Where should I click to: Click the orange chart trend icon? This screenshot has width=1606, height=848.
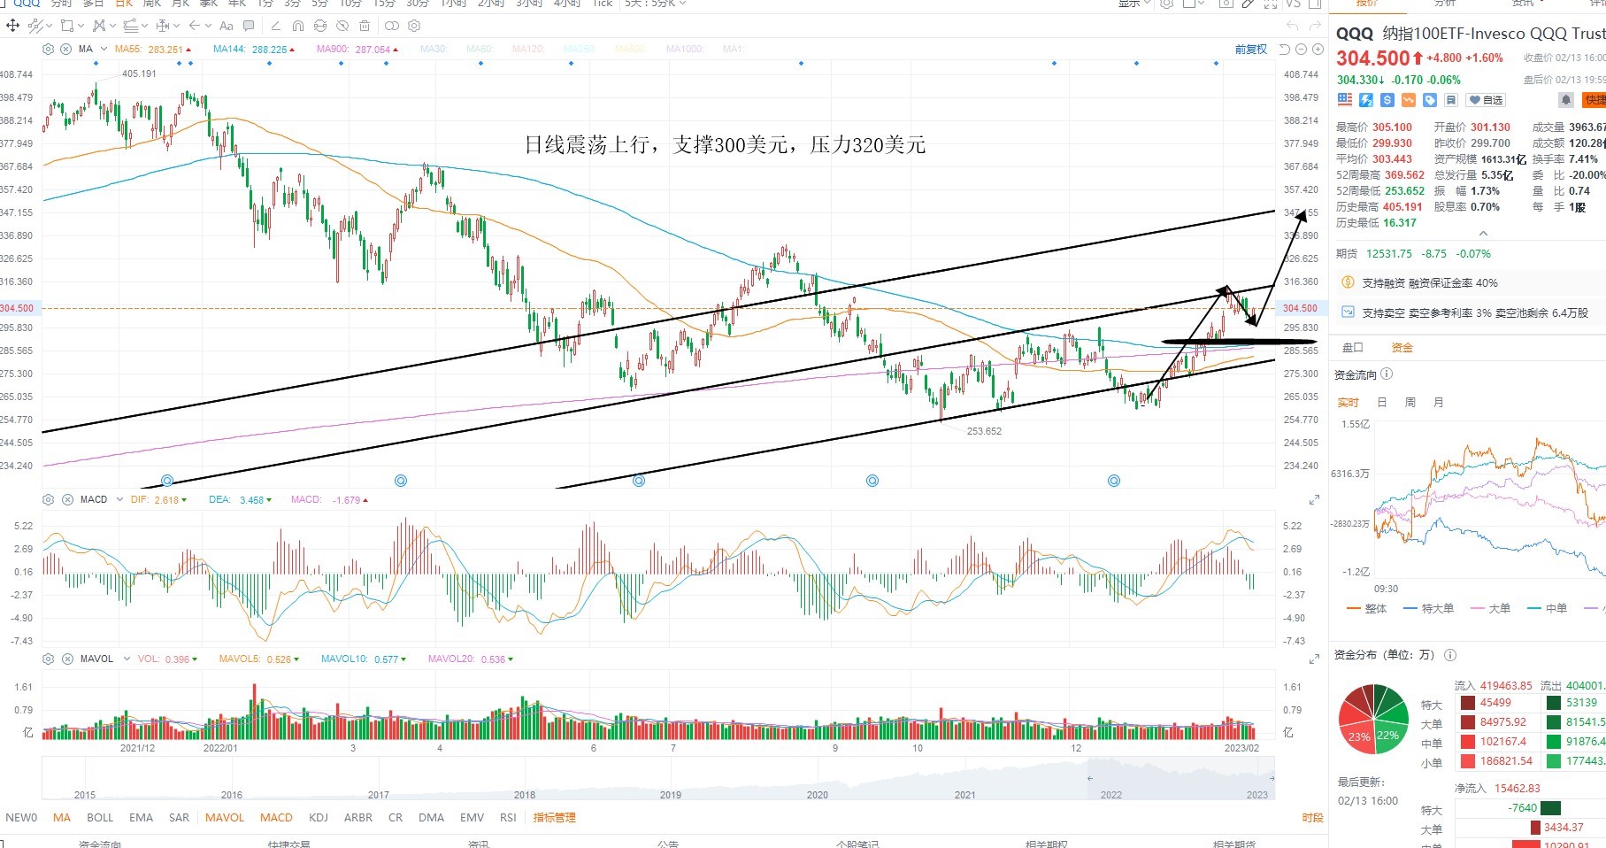tap(1409, 100)
